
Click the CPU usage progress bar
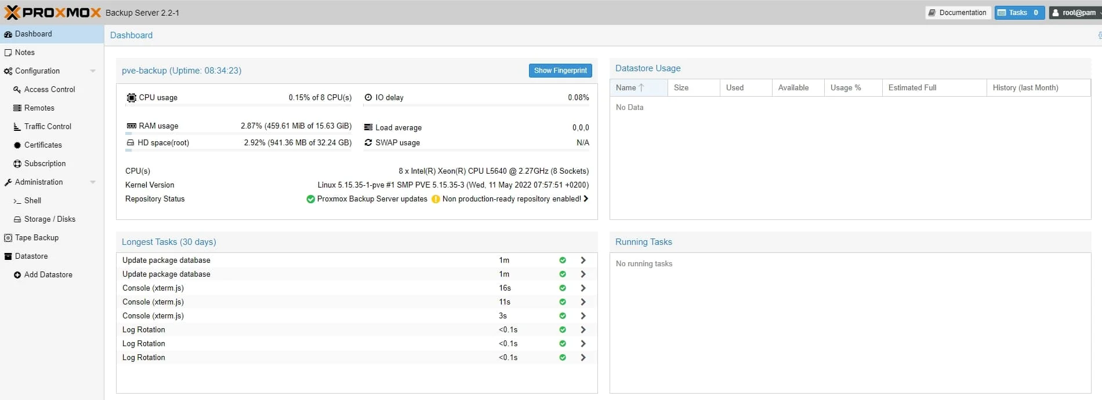tap(238, 105)
